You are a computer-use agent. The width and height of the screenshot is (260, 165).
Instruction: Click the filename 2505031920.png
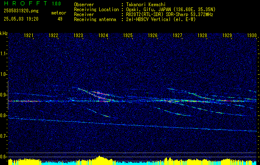click(x=21, y=11)
